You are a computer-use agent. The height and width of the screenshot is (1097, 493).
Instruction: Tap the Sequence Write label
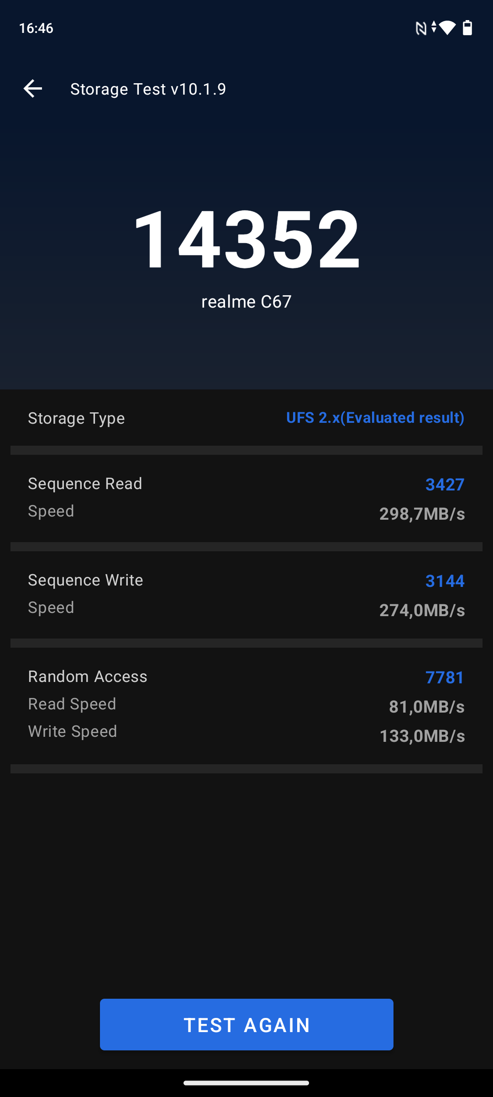(85, 580)
